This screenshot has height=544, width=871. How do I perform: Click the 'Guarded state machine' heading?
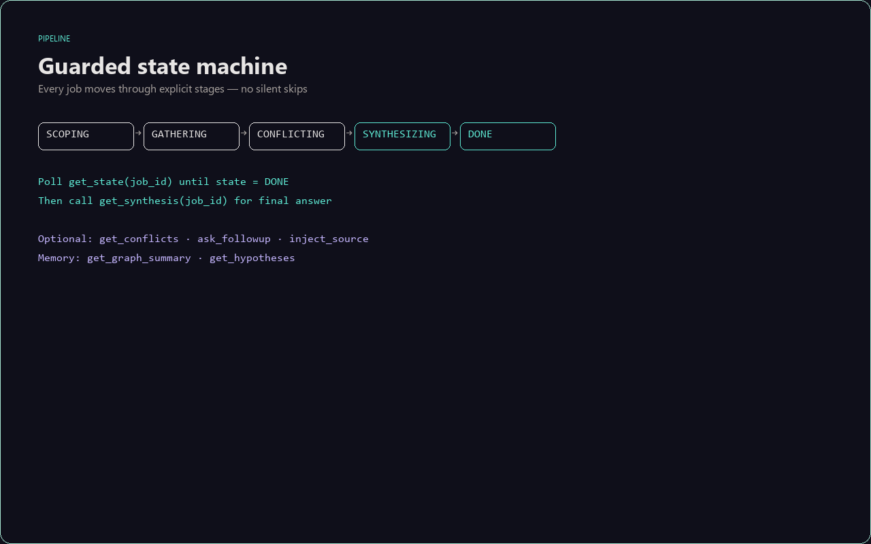(163, 66)
